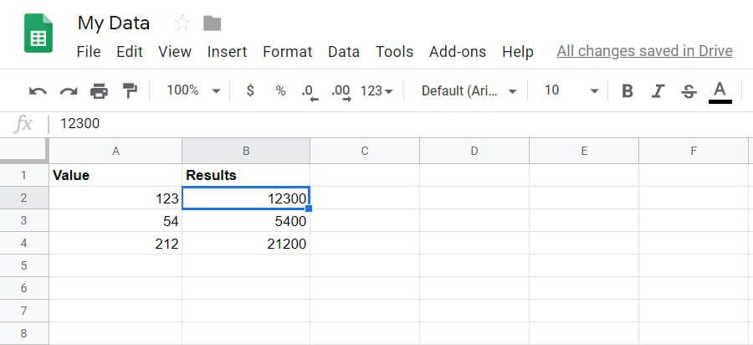Click the move to folder icon
This screenshot has height=345, width=753.
212,23
